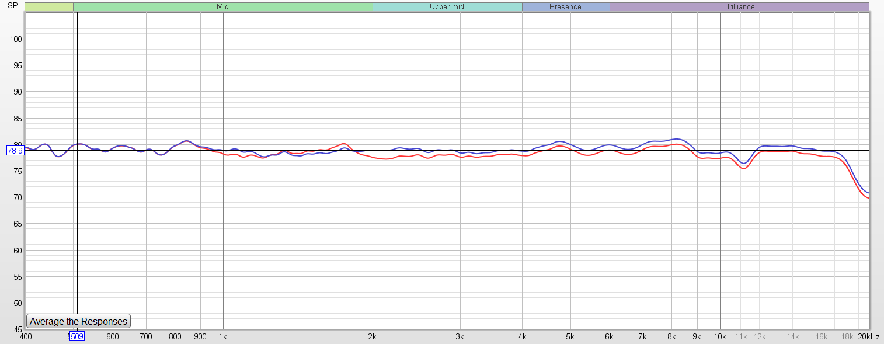This screenshot has width=884, height=344.
Task: Click the 85 dB SPL axis label
Action: point(18,119)
